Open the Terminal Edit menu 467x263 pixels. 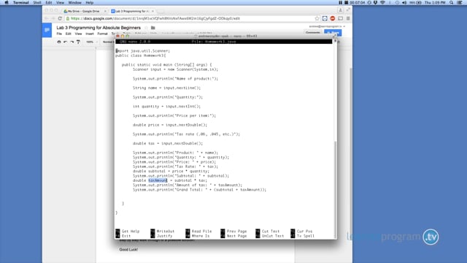coord(49,2)
